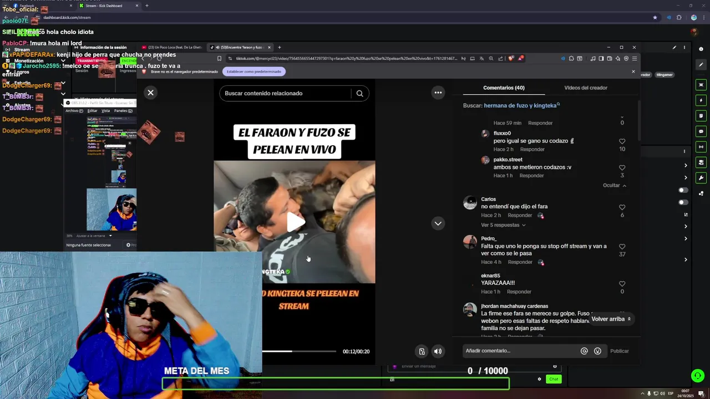The width and height of the screenshot is (710, 399).
Task: Focus the Añadir comentario field
Action: (x=520, y=351)
